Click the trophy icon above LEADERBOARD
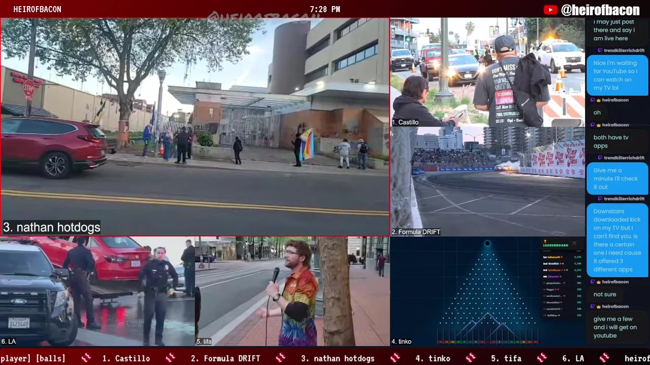Image resolution: width=650 pixels, height=365 pixels. pos(545,241)
